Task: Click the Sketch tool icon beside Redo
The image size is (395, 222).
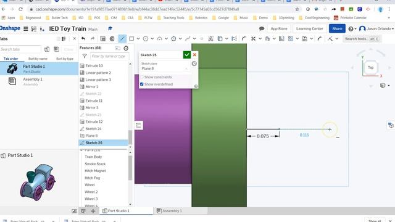Action: pyautogui.click(x=103, y=39)
